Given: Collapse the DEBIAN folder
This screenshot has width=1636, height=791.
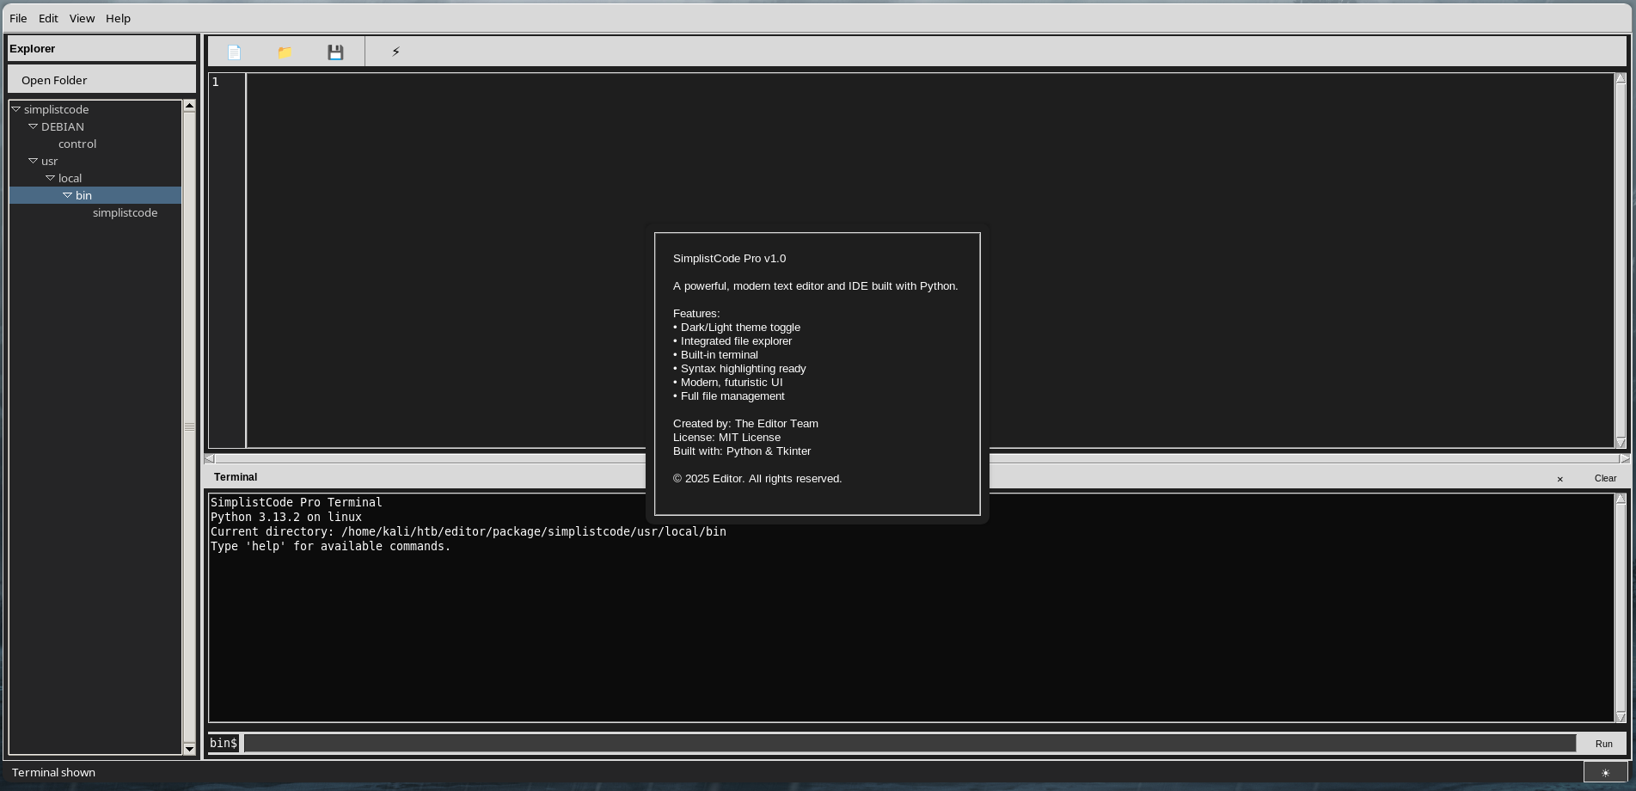Looking at the screenshot, I should 34,126.
